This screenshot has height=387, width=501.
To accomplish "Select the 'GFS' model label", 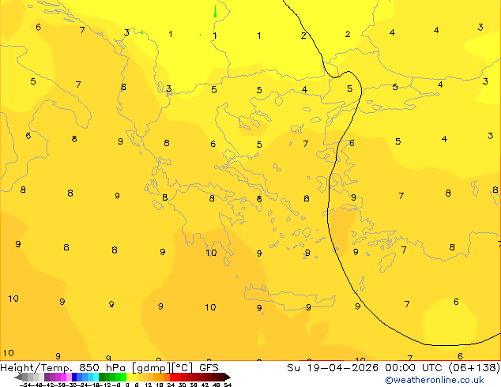I will [x=209, y=368].
